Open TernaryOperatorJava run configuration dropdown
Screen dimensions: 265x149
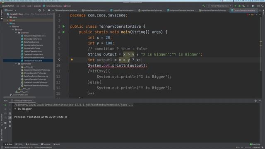(x=220, y=6)
